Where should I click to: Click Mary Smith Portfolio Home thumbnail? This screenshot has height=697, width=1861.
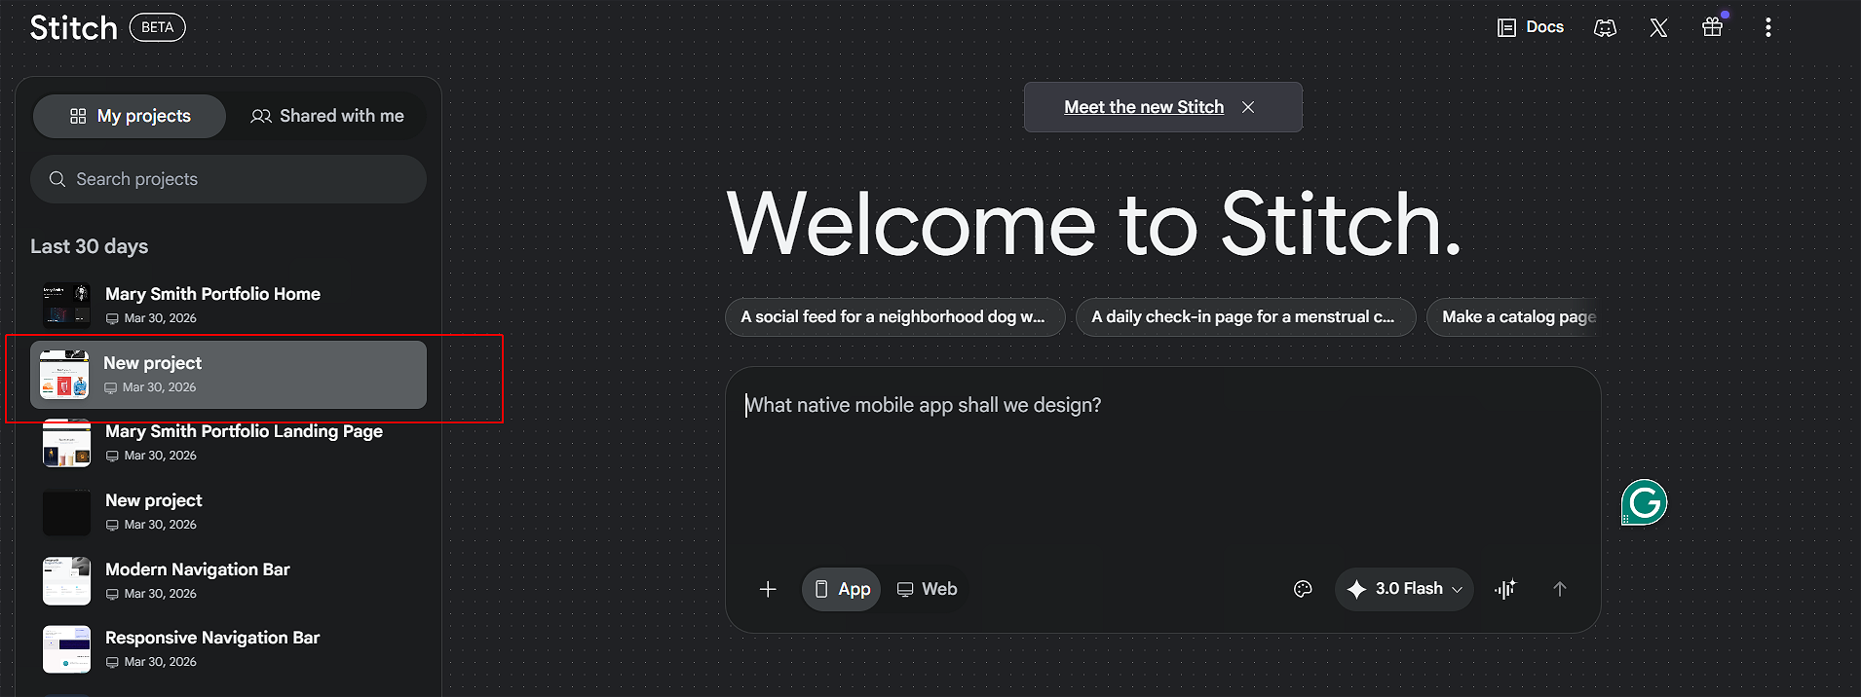[x=66, y=306]
